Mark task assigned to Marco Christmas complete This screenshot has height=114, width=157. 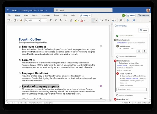(x=117, y=57)
